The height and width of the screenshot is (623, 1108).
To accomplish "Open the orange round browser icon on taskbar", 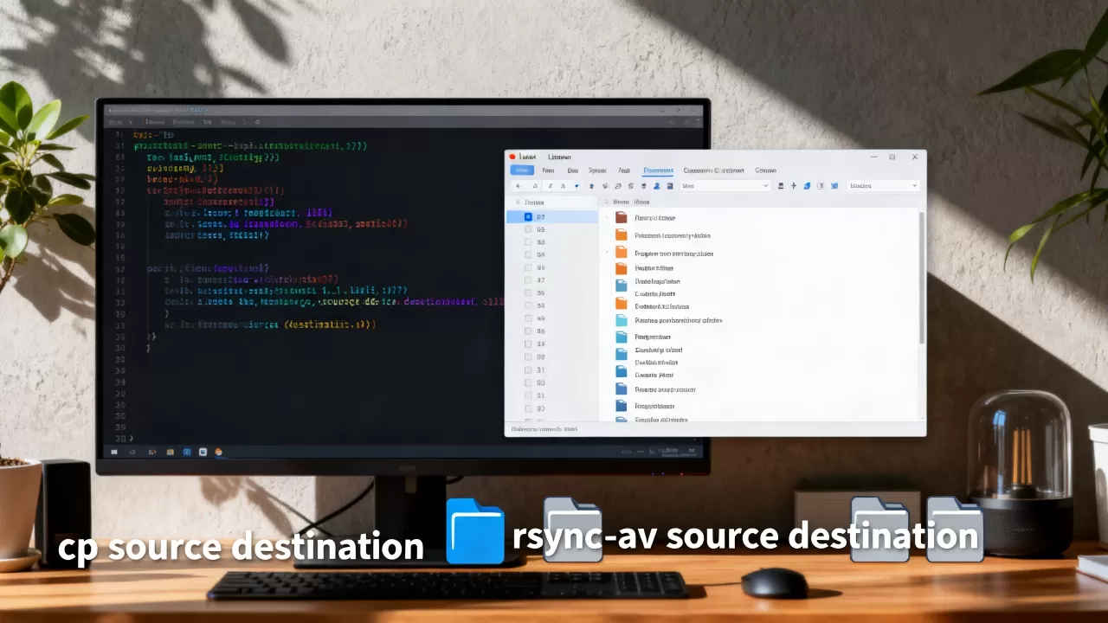I will point(218,452).
